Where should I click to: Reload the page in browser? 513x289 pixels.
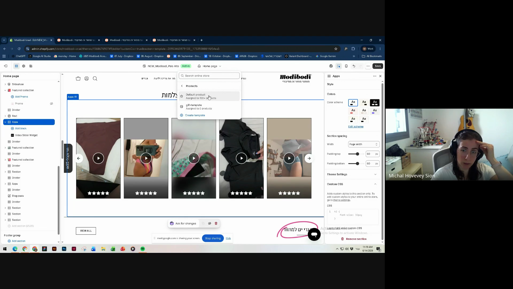(19, 49)
